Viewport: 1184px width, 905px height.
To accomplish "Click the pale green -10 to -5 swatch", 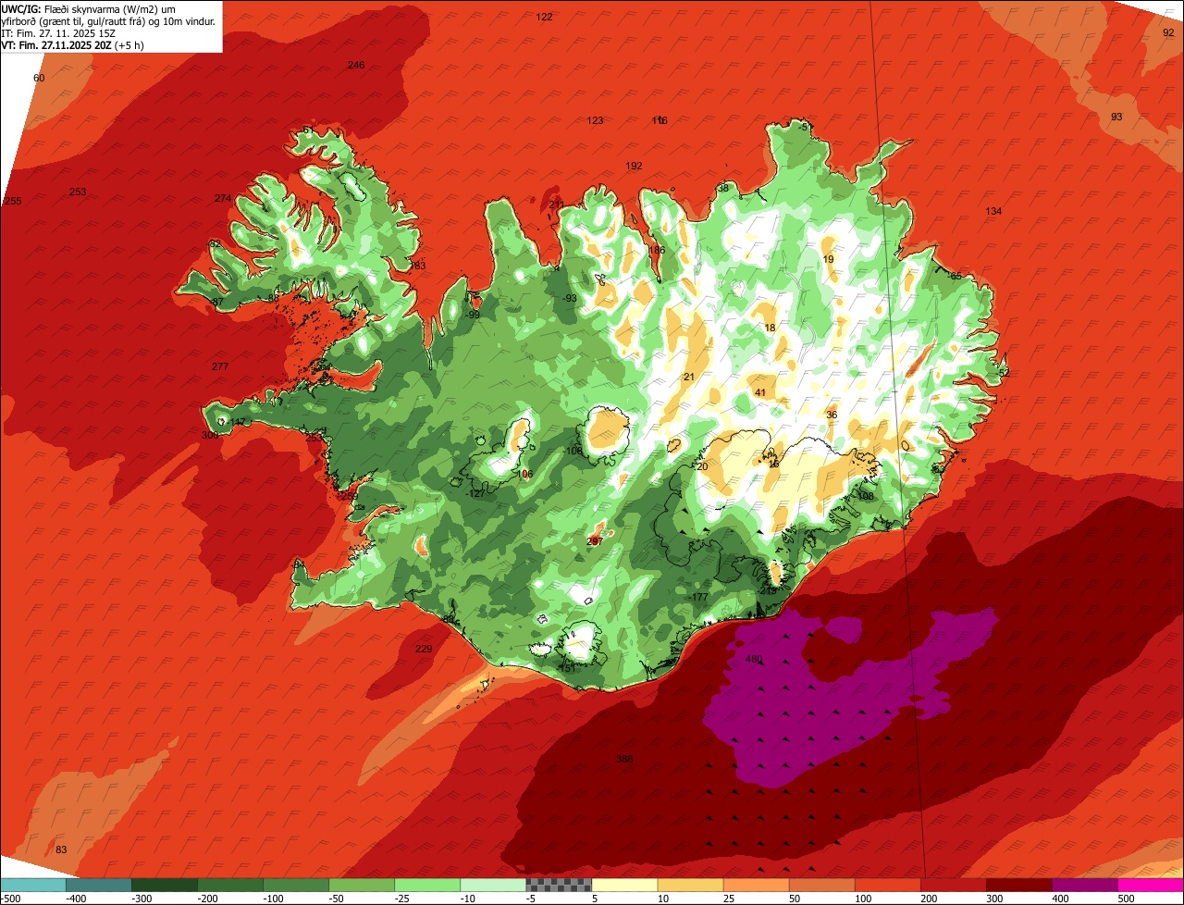I will 493,885.
